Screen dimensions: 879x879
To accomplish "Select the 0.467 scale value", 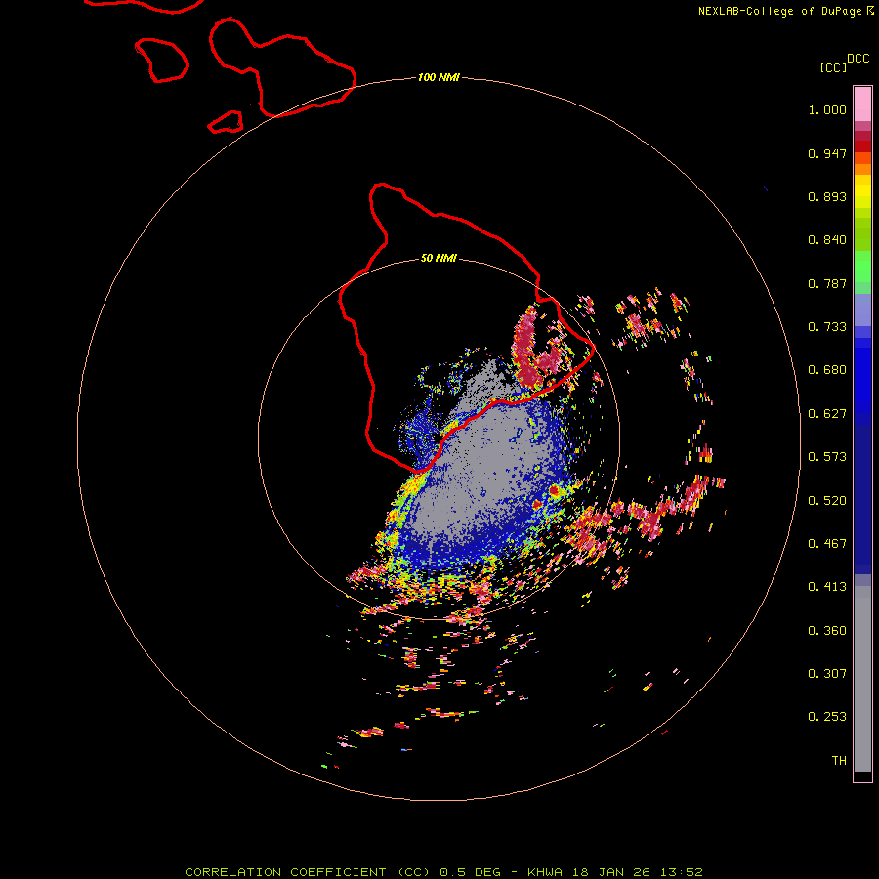I will click(827, 544).
